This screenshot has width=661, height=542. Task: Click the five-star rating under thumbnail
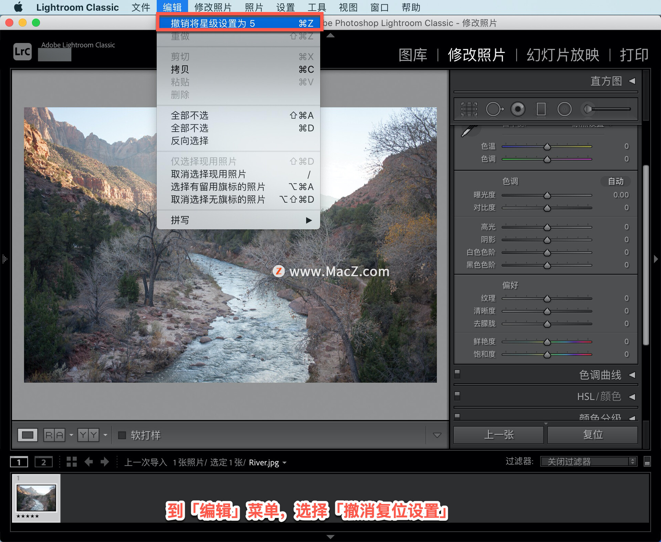28,516
